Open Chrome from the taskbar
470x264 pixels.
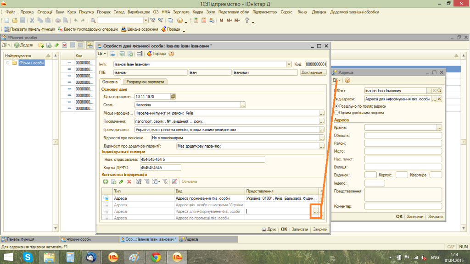coord(156,257)
